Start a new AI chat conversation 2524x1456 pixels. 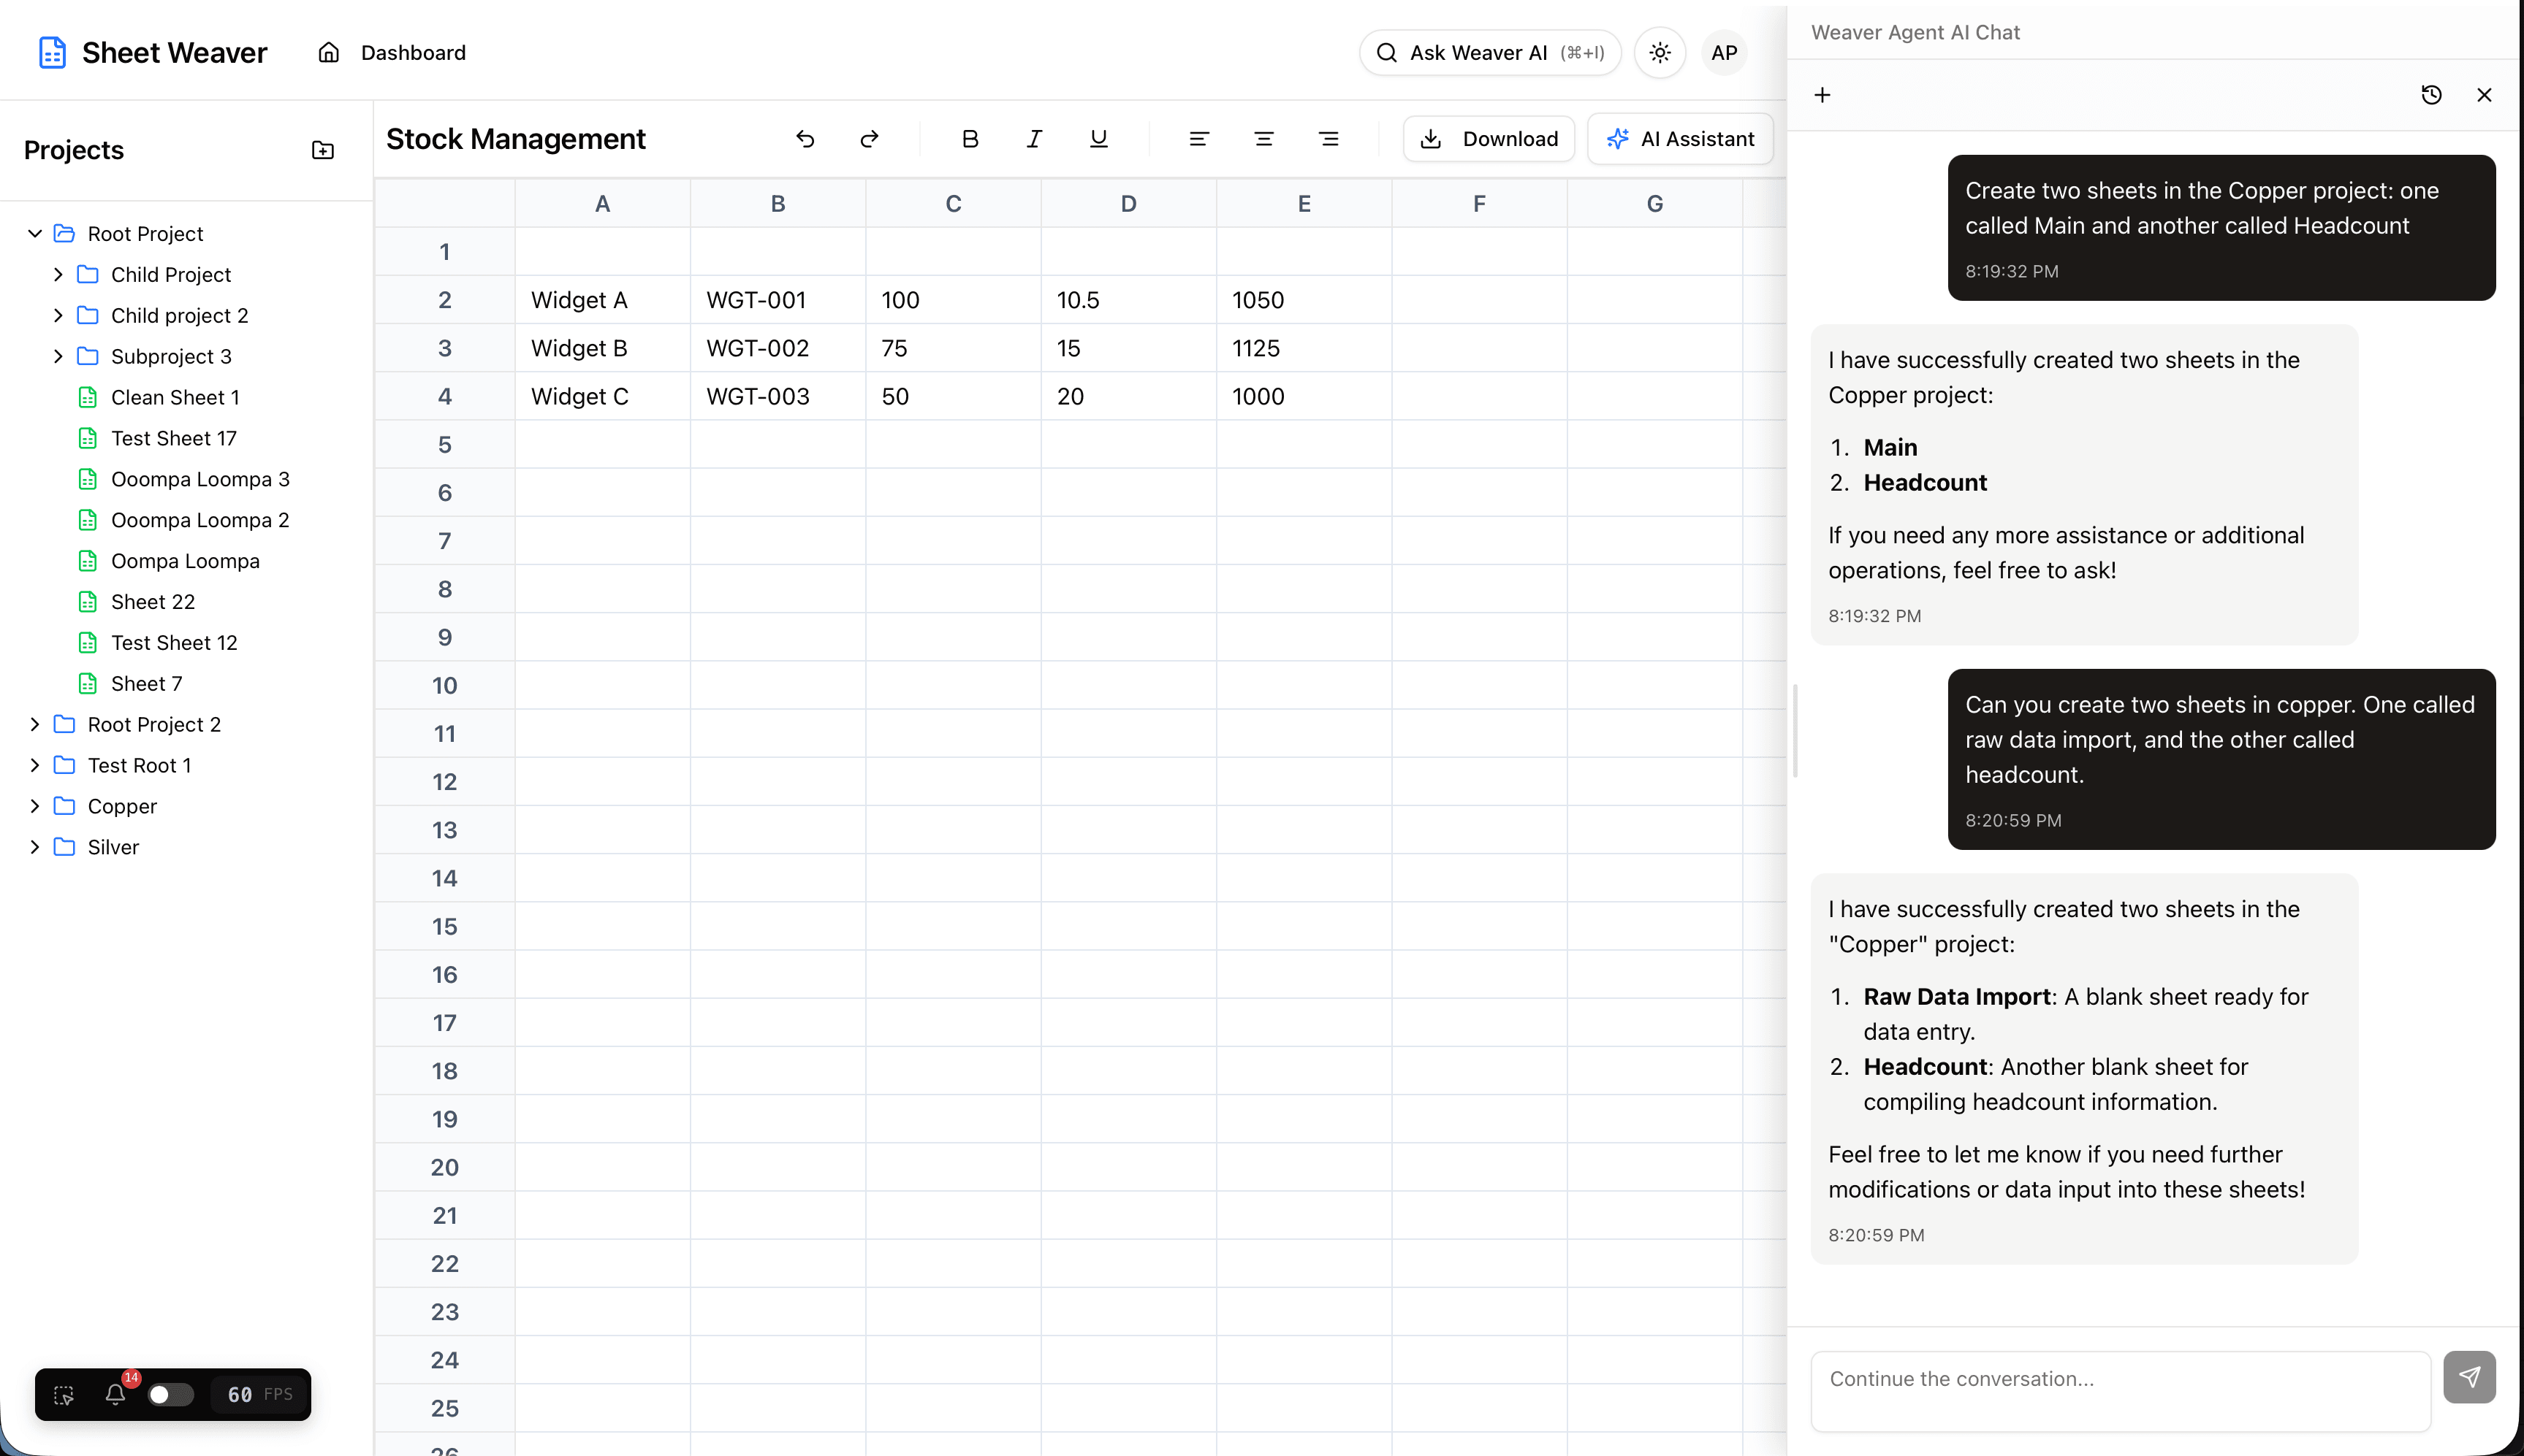click(1822, 94)
